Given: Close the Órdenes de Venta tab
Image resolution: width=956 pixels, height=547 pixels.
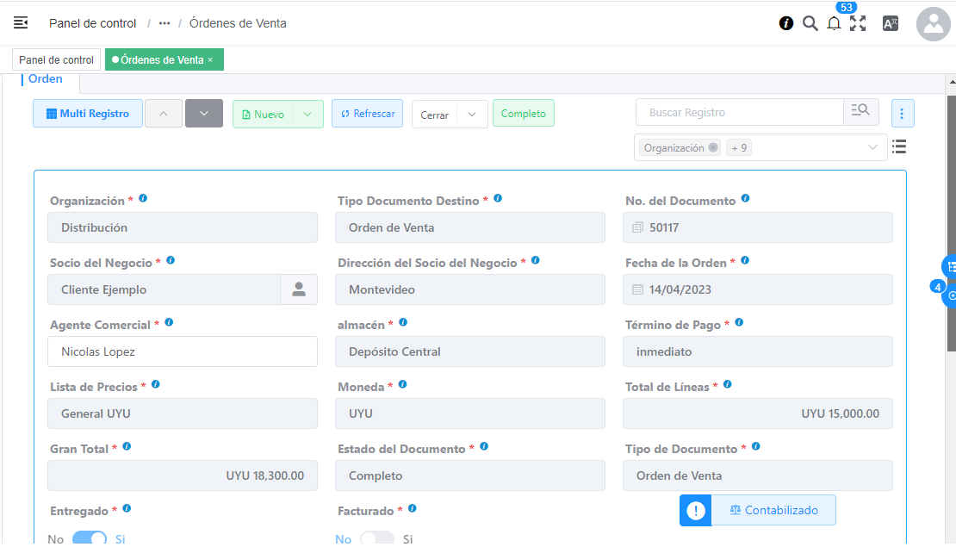Looking at the screenshot, I should click(x=210, y=60).
